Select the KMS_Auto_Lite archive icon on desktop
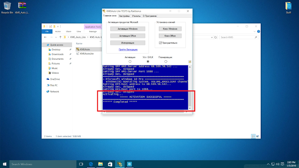Image resolution: width=299 pixels, height=168 pixels. [22, 7]
